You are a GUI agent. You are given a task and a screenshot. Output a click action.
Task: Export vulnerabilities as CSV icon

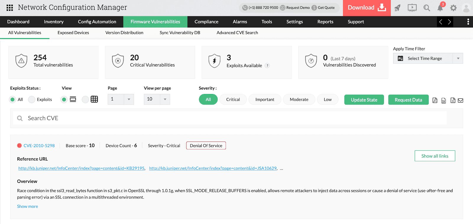point(444,100)
